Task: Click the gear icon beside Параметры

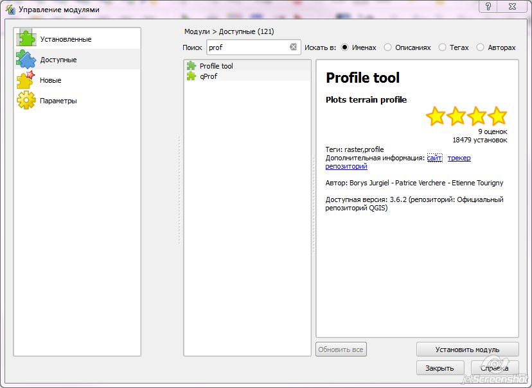Action: click(26, 101)
